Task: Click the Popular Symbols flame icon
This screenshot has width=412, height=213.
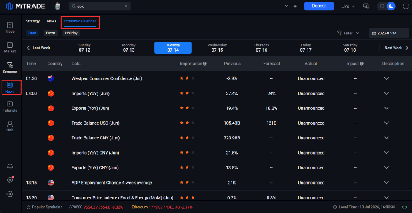Action: (28, 207)
